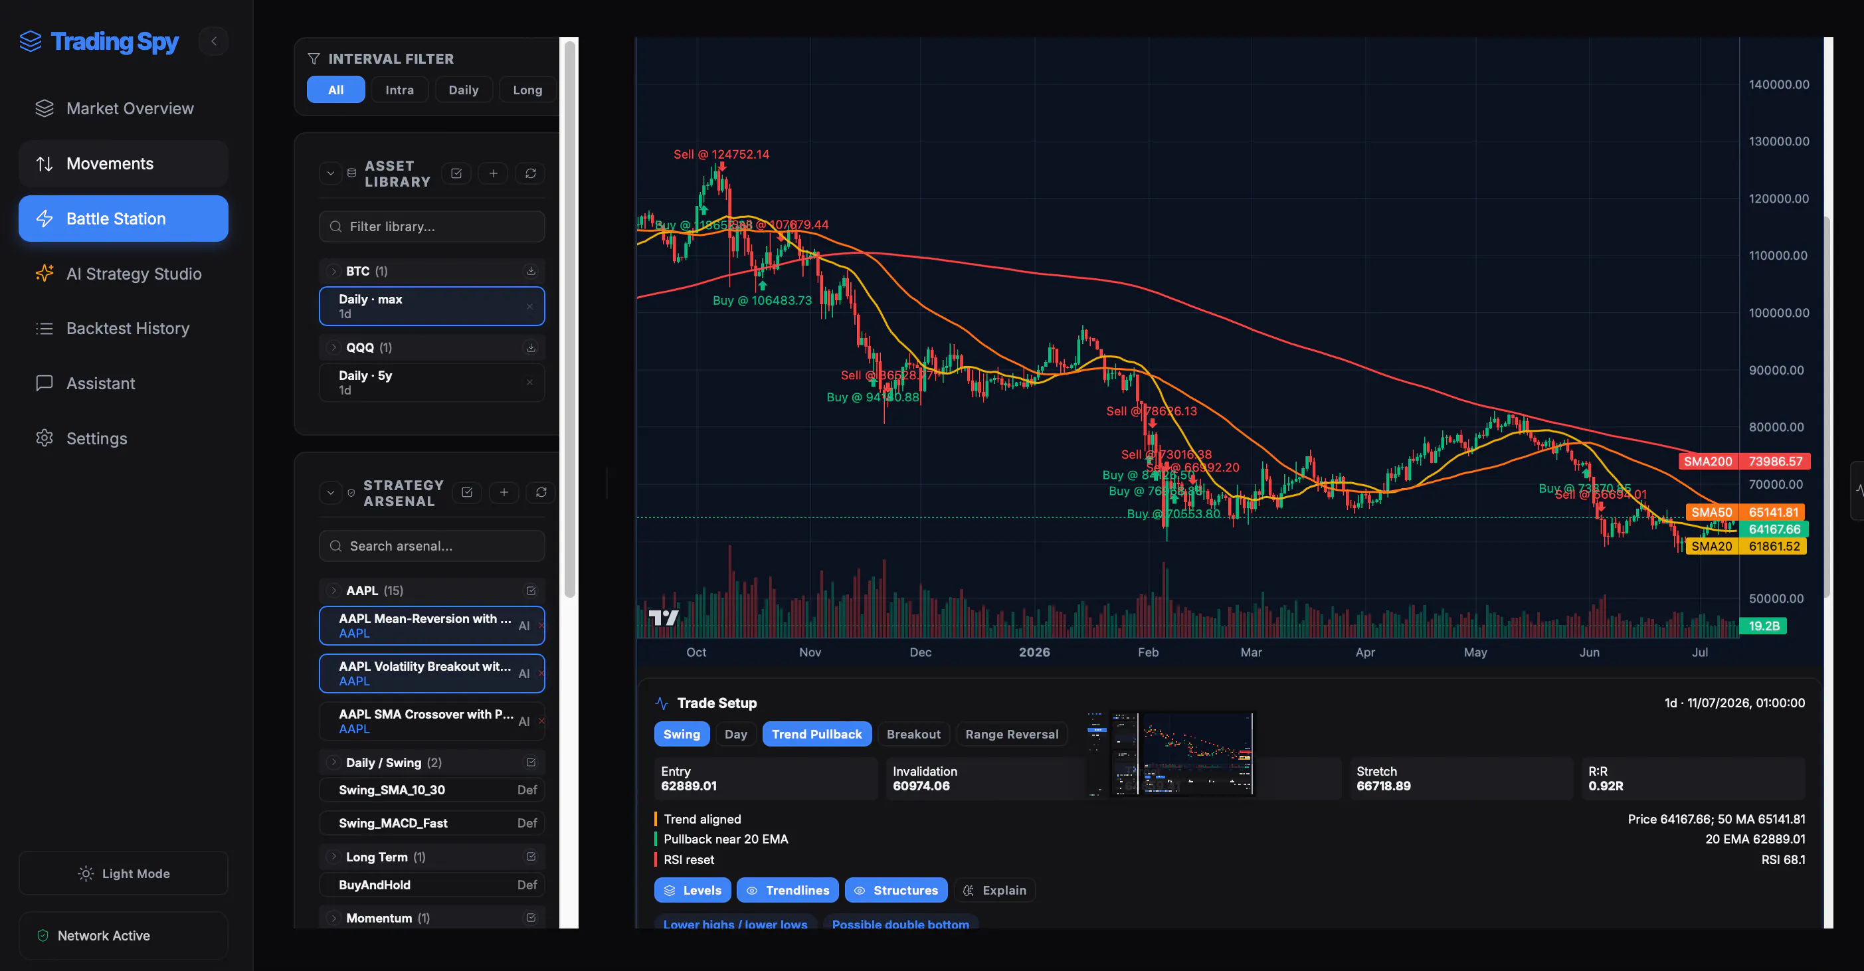The height and width of the screenshot is (971, 1864).
Task: Select the Daily interval filter
Action: [x=463, y=90]
